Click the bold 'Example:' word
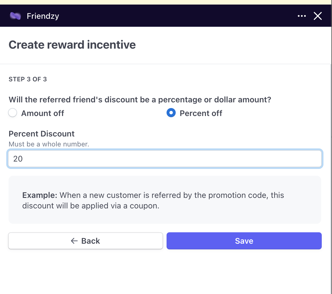 (x=40, y=195)
